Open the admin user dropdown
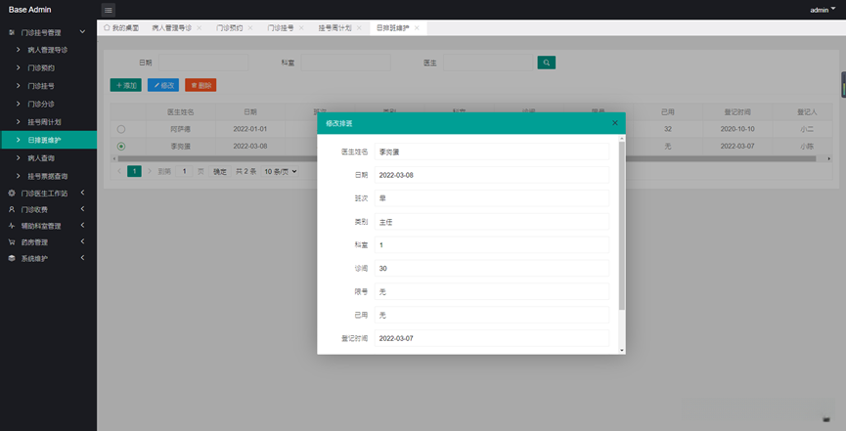Viewport: 846px width, 431px height. tap(823, 10)
